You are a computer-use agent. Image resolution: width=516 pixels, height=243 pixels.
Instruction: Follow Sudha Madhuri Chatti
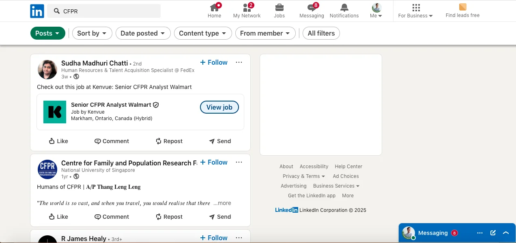coord(214,62)
